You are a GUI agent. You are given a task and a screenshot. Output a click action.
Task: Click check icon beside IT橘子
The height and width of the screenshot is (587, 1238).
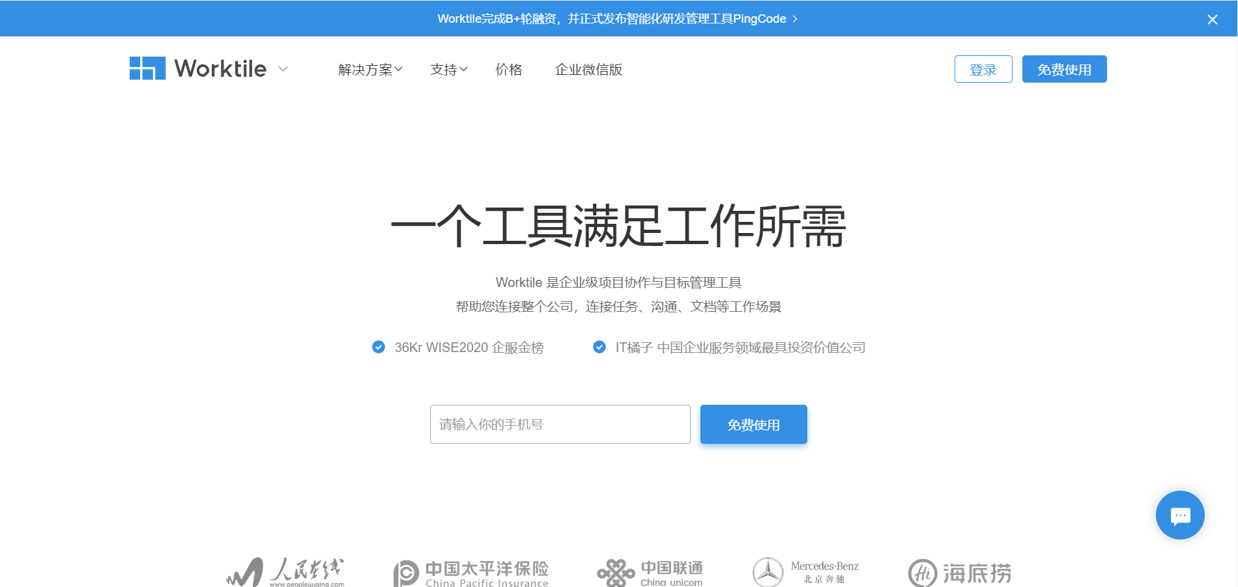tap(599, 347)
